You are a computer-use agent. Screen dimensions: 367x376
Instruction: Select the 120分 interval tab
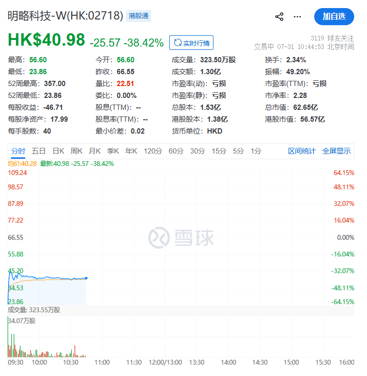[x=153, y=151]
